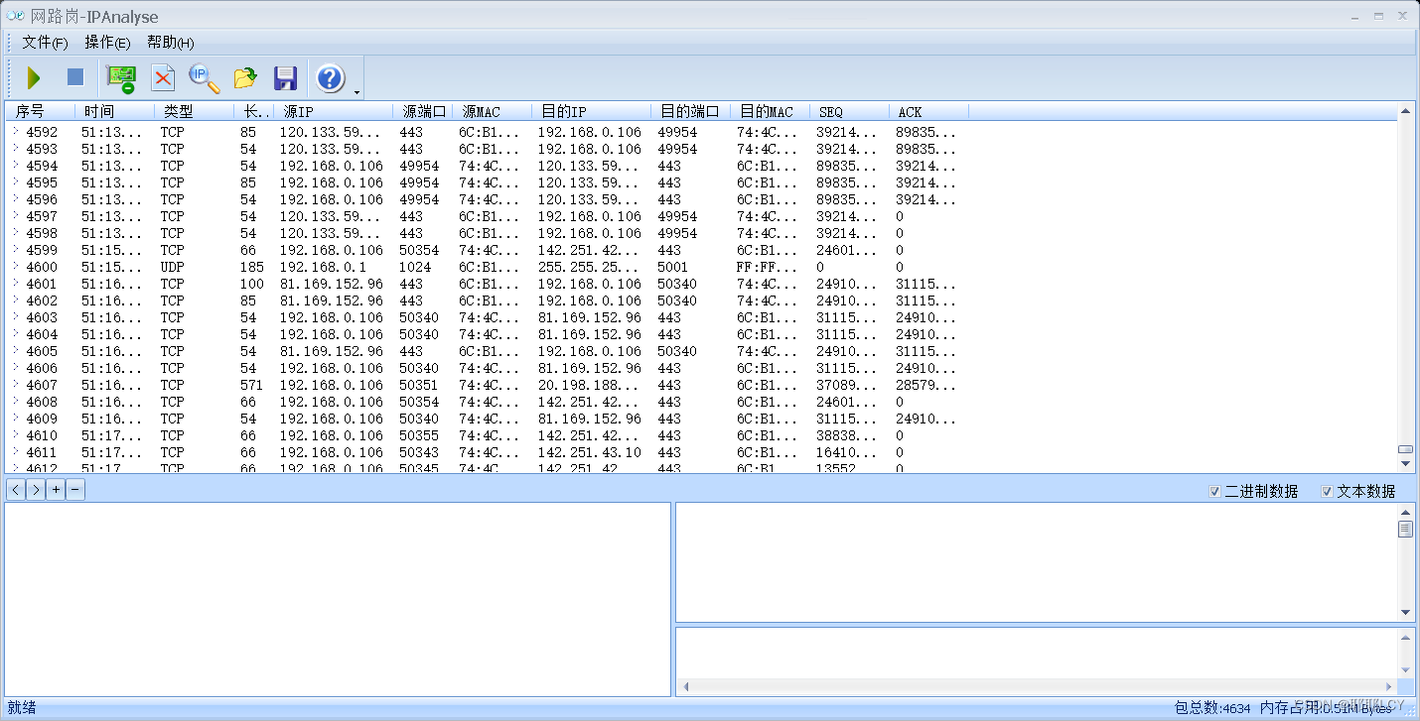Click the IPAnalyse app icon in the title bar
This screenshot has width=1420, height=721.
[x=15, y=16]
